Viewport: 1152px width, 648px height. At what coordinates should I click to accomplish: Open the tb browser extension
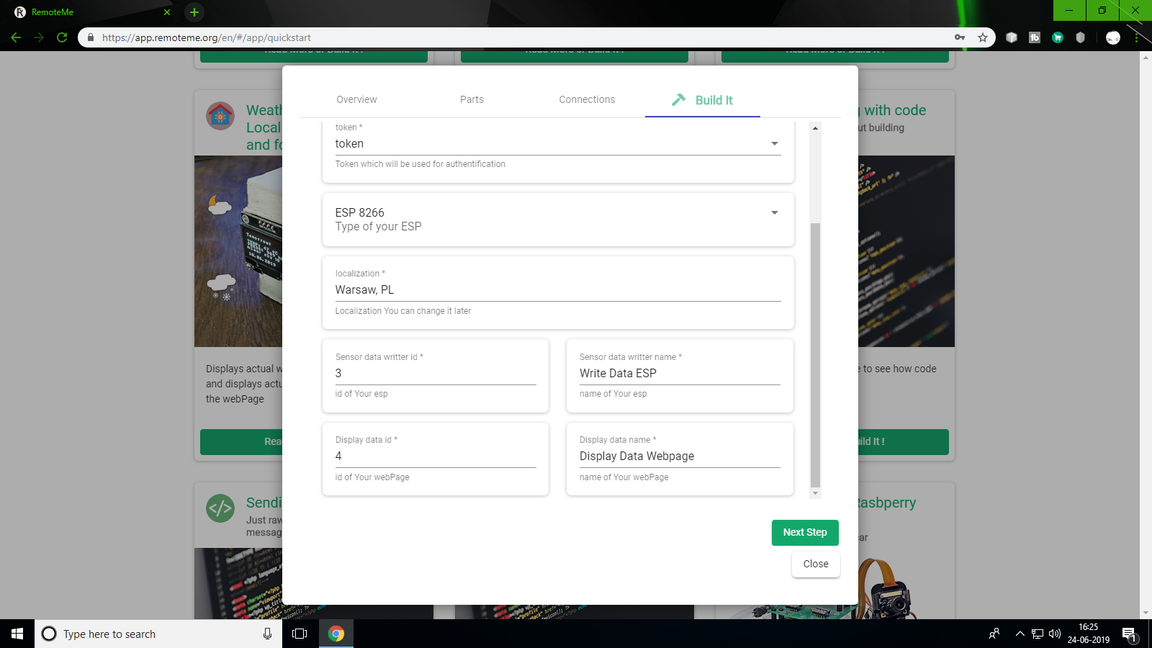click(x=1035, y=37)
